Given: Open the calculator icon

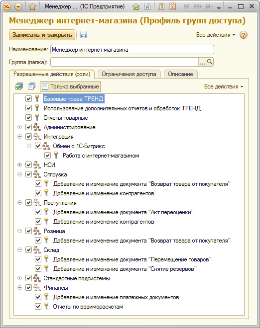Looking at the screenshot, I should pyautogui.click(x=161, y=6).
